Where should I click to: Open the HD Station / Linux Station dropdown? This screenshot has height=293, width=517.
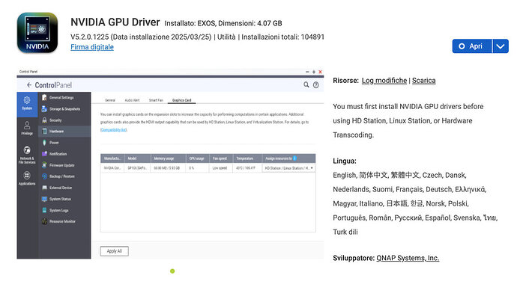(288, 168)
